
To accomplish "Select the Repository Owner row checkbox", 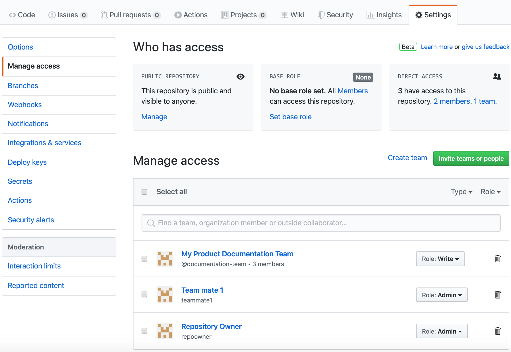I will pyautogui.click(x=144, y=331).
